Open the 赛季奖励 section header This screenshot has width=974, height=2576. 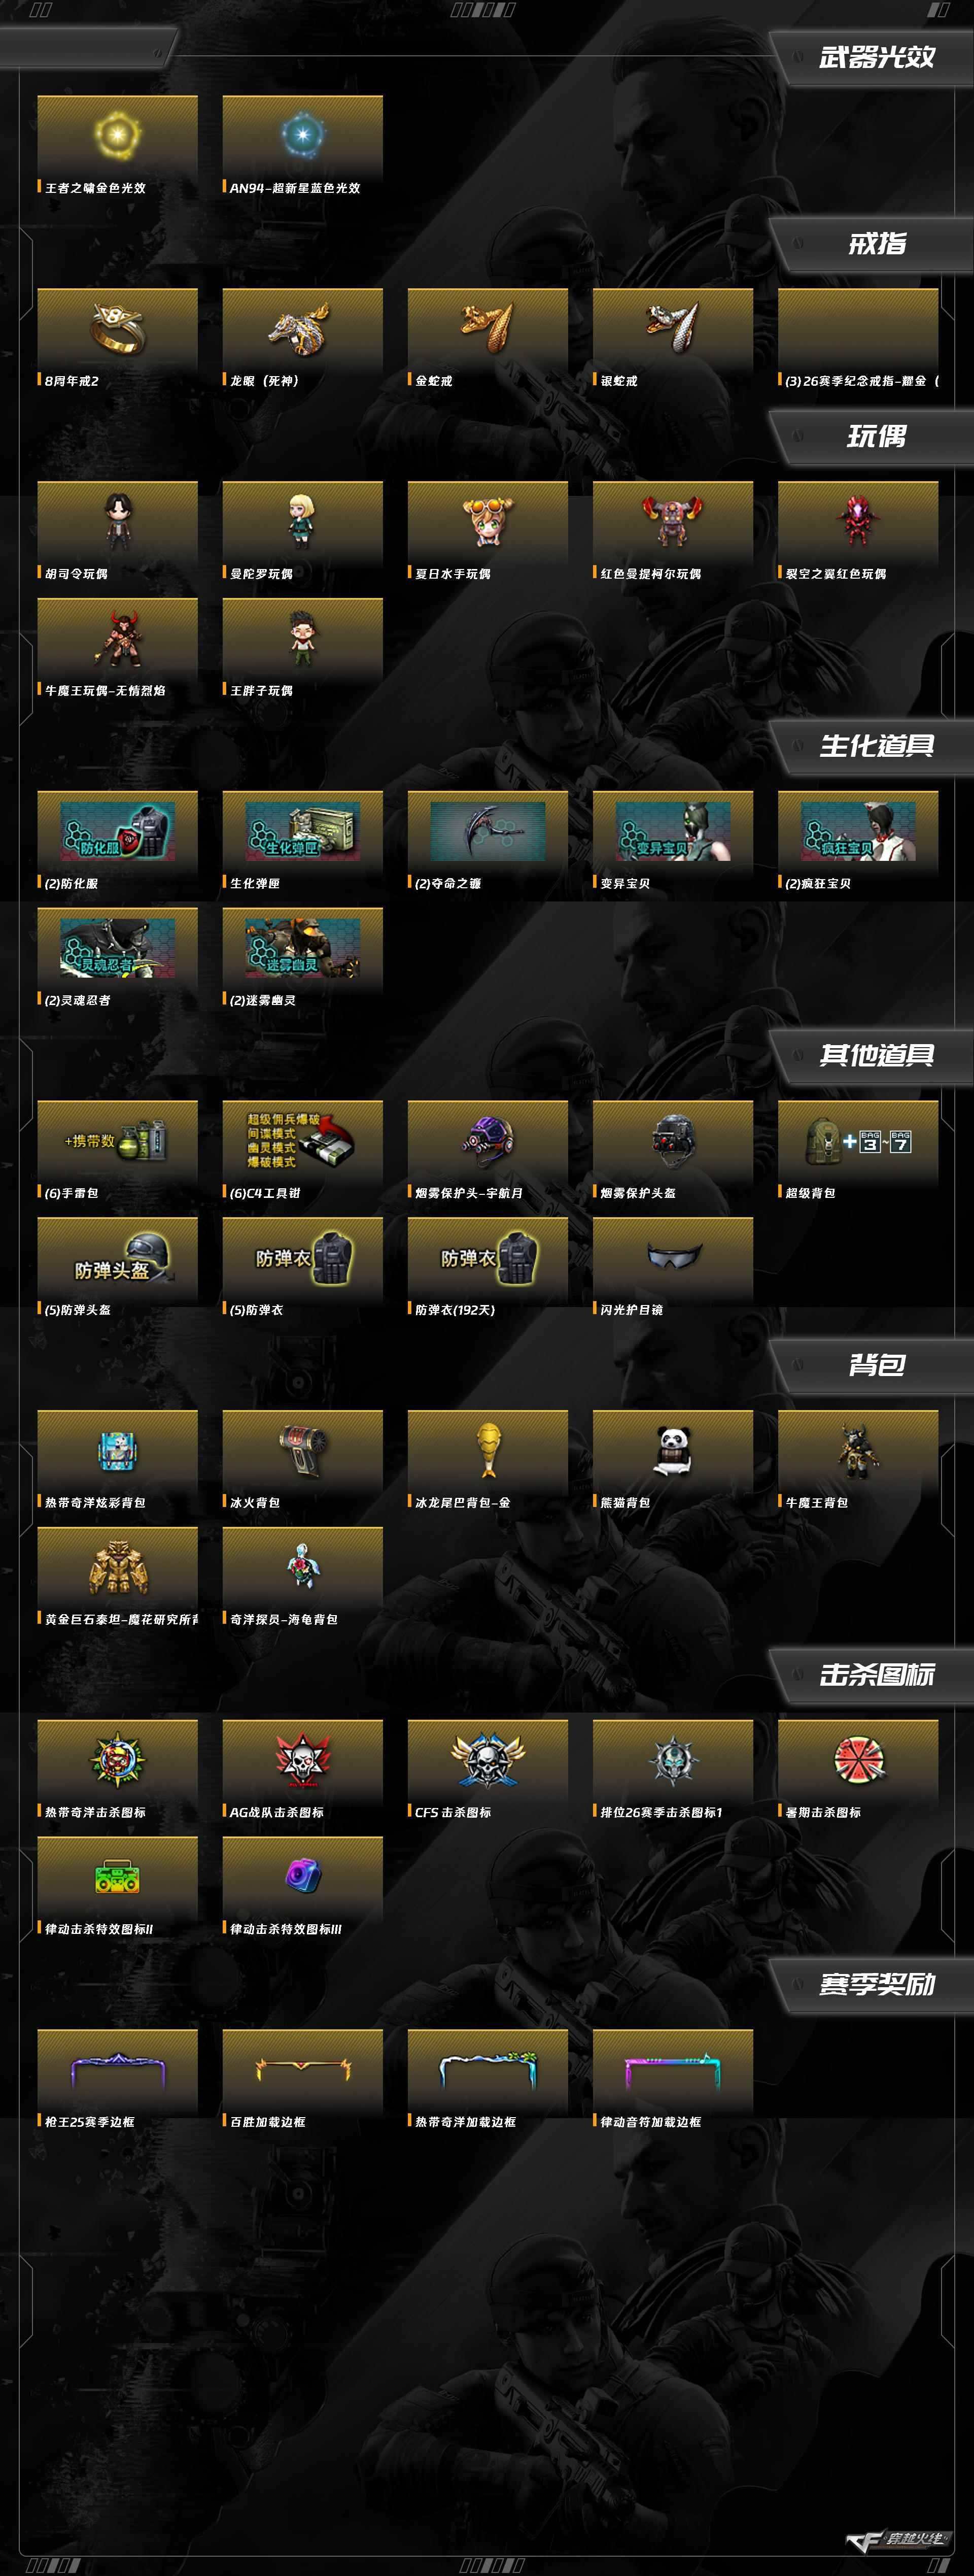point(876,1984)
